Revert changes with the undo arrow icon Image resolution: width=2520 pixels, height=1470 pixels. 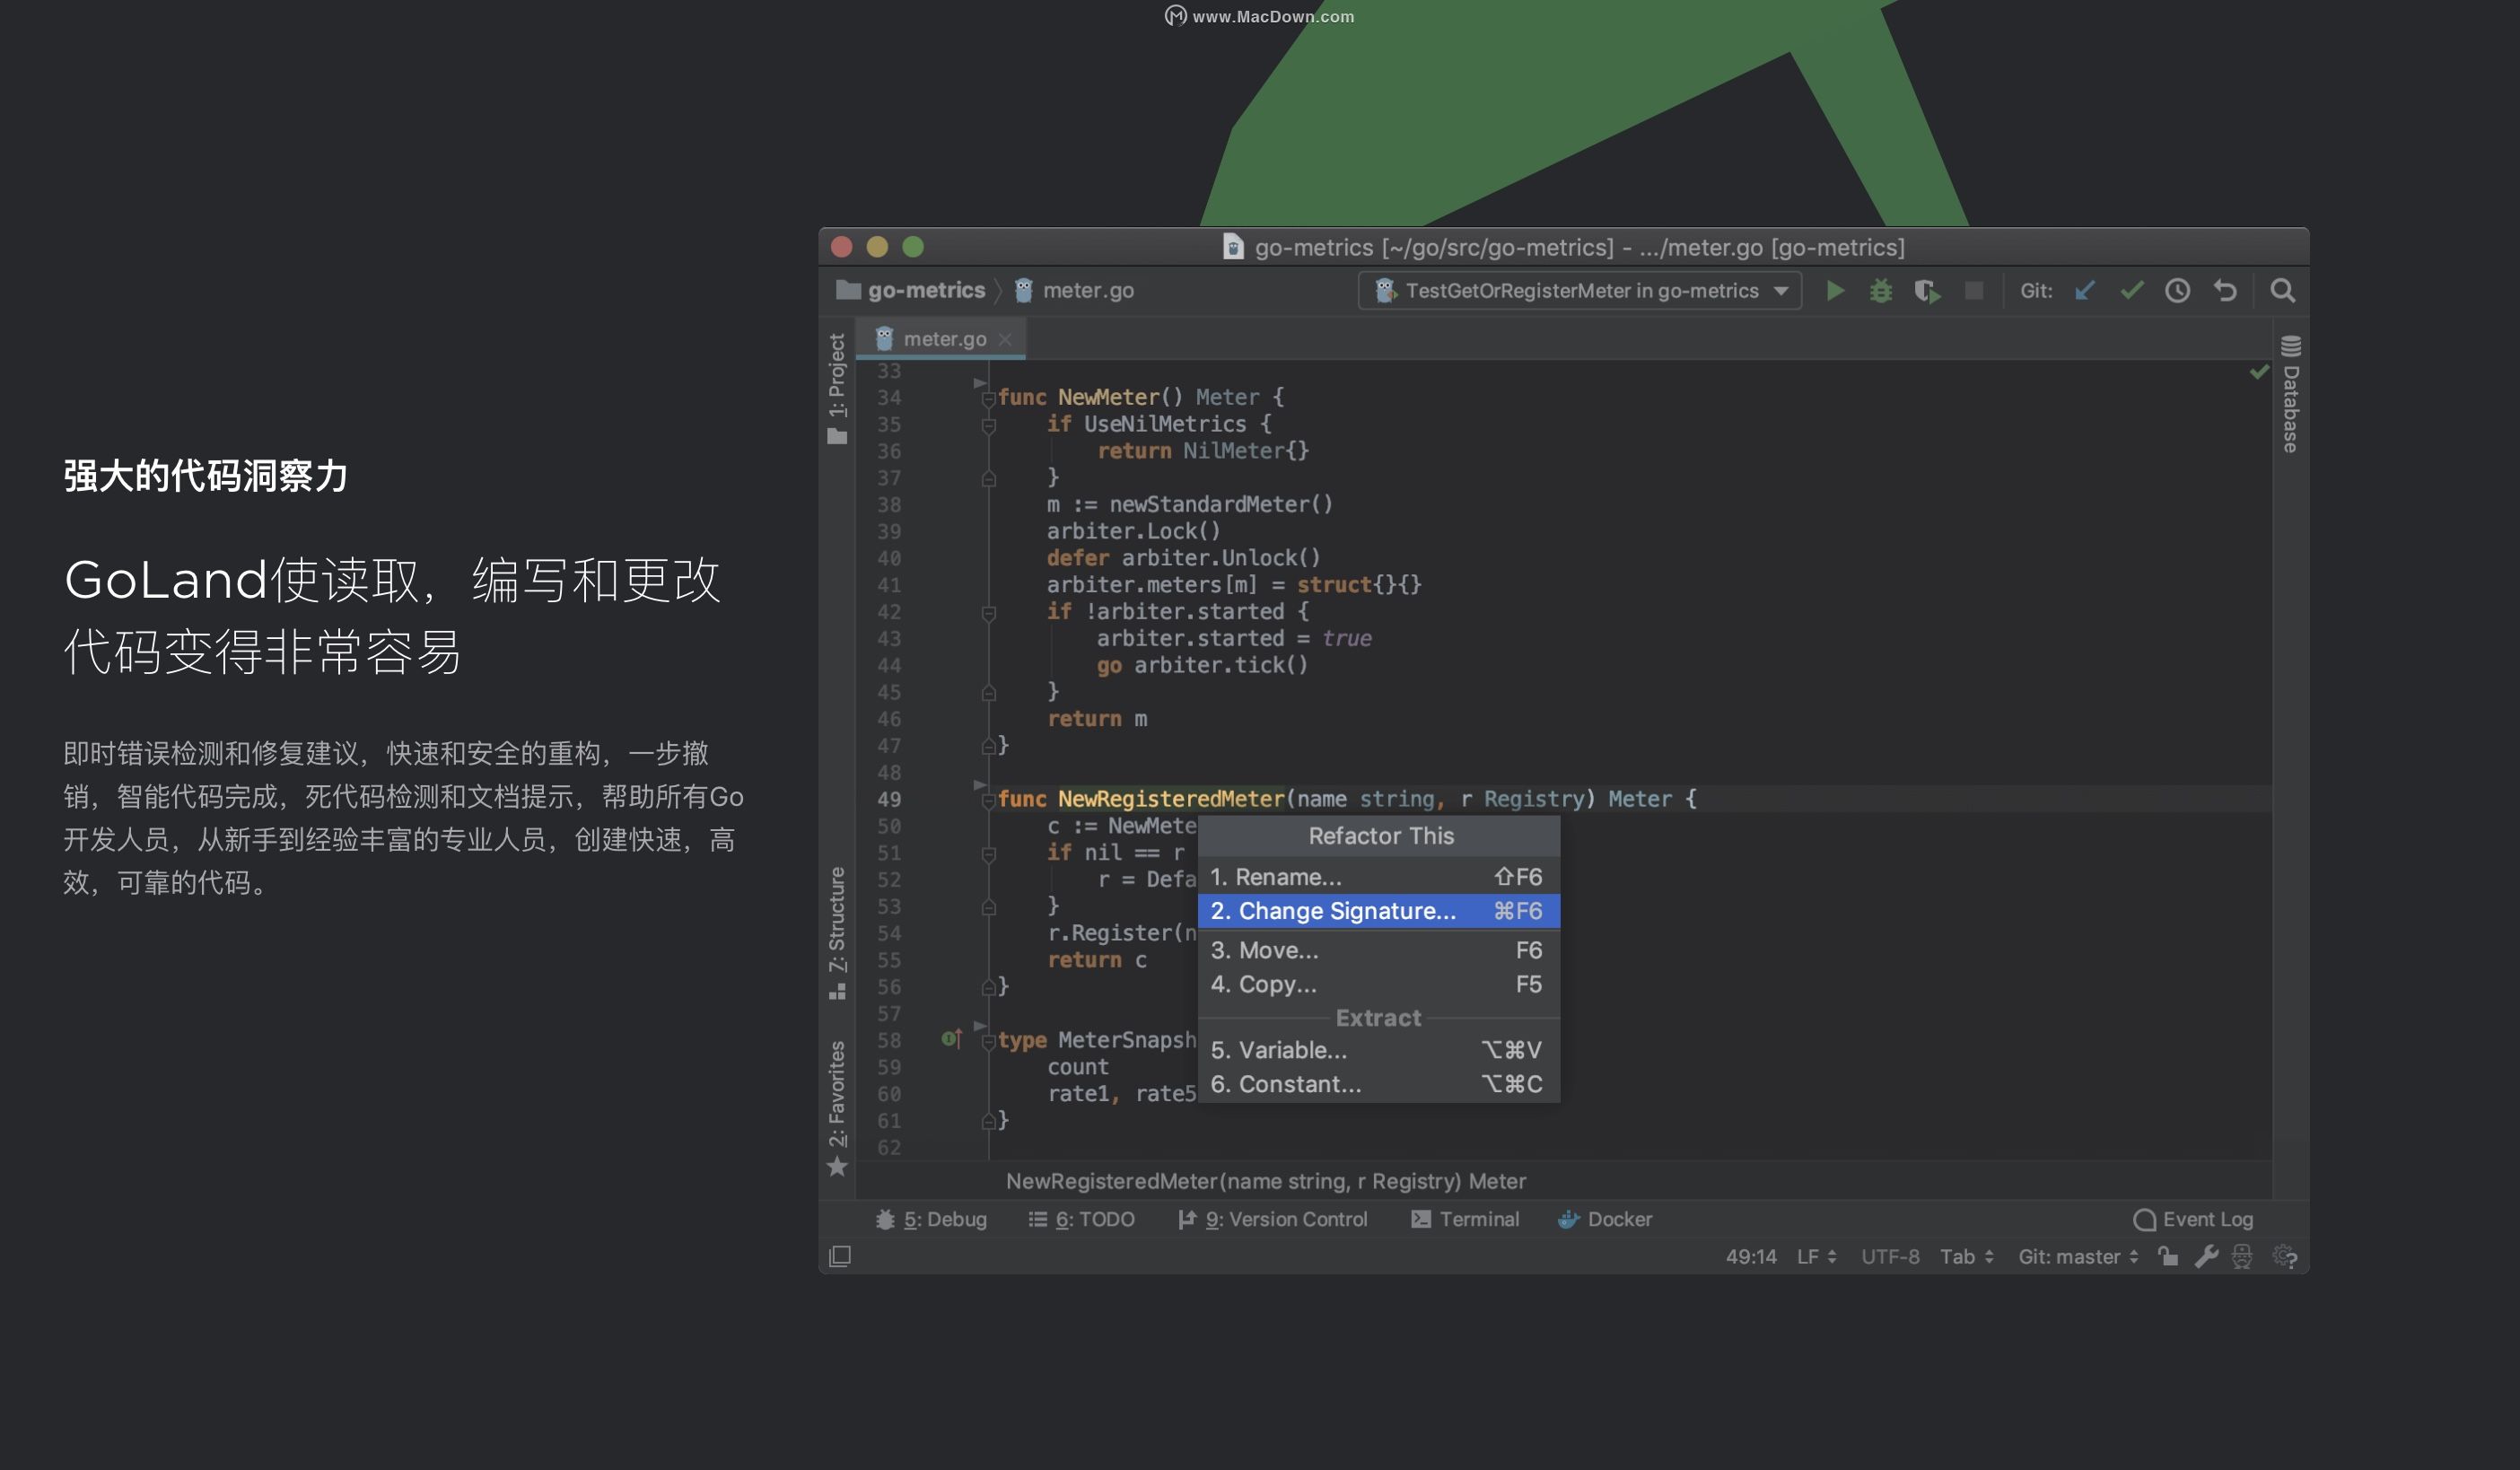click(x=2225, y=291)
